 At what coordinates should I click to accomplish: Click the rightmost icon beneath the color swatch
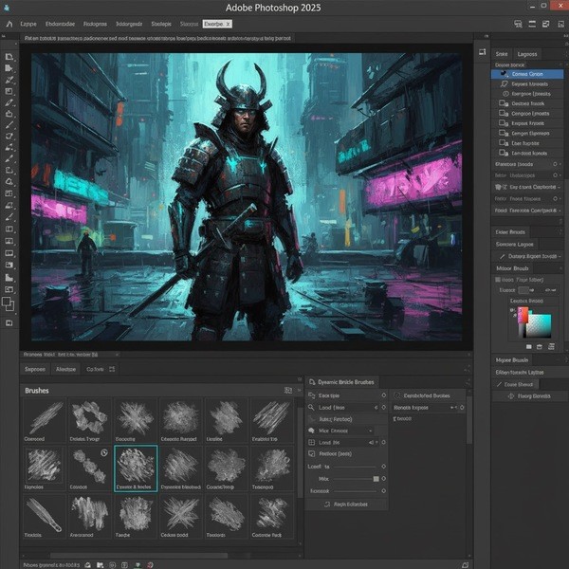(x=551, y=346)
